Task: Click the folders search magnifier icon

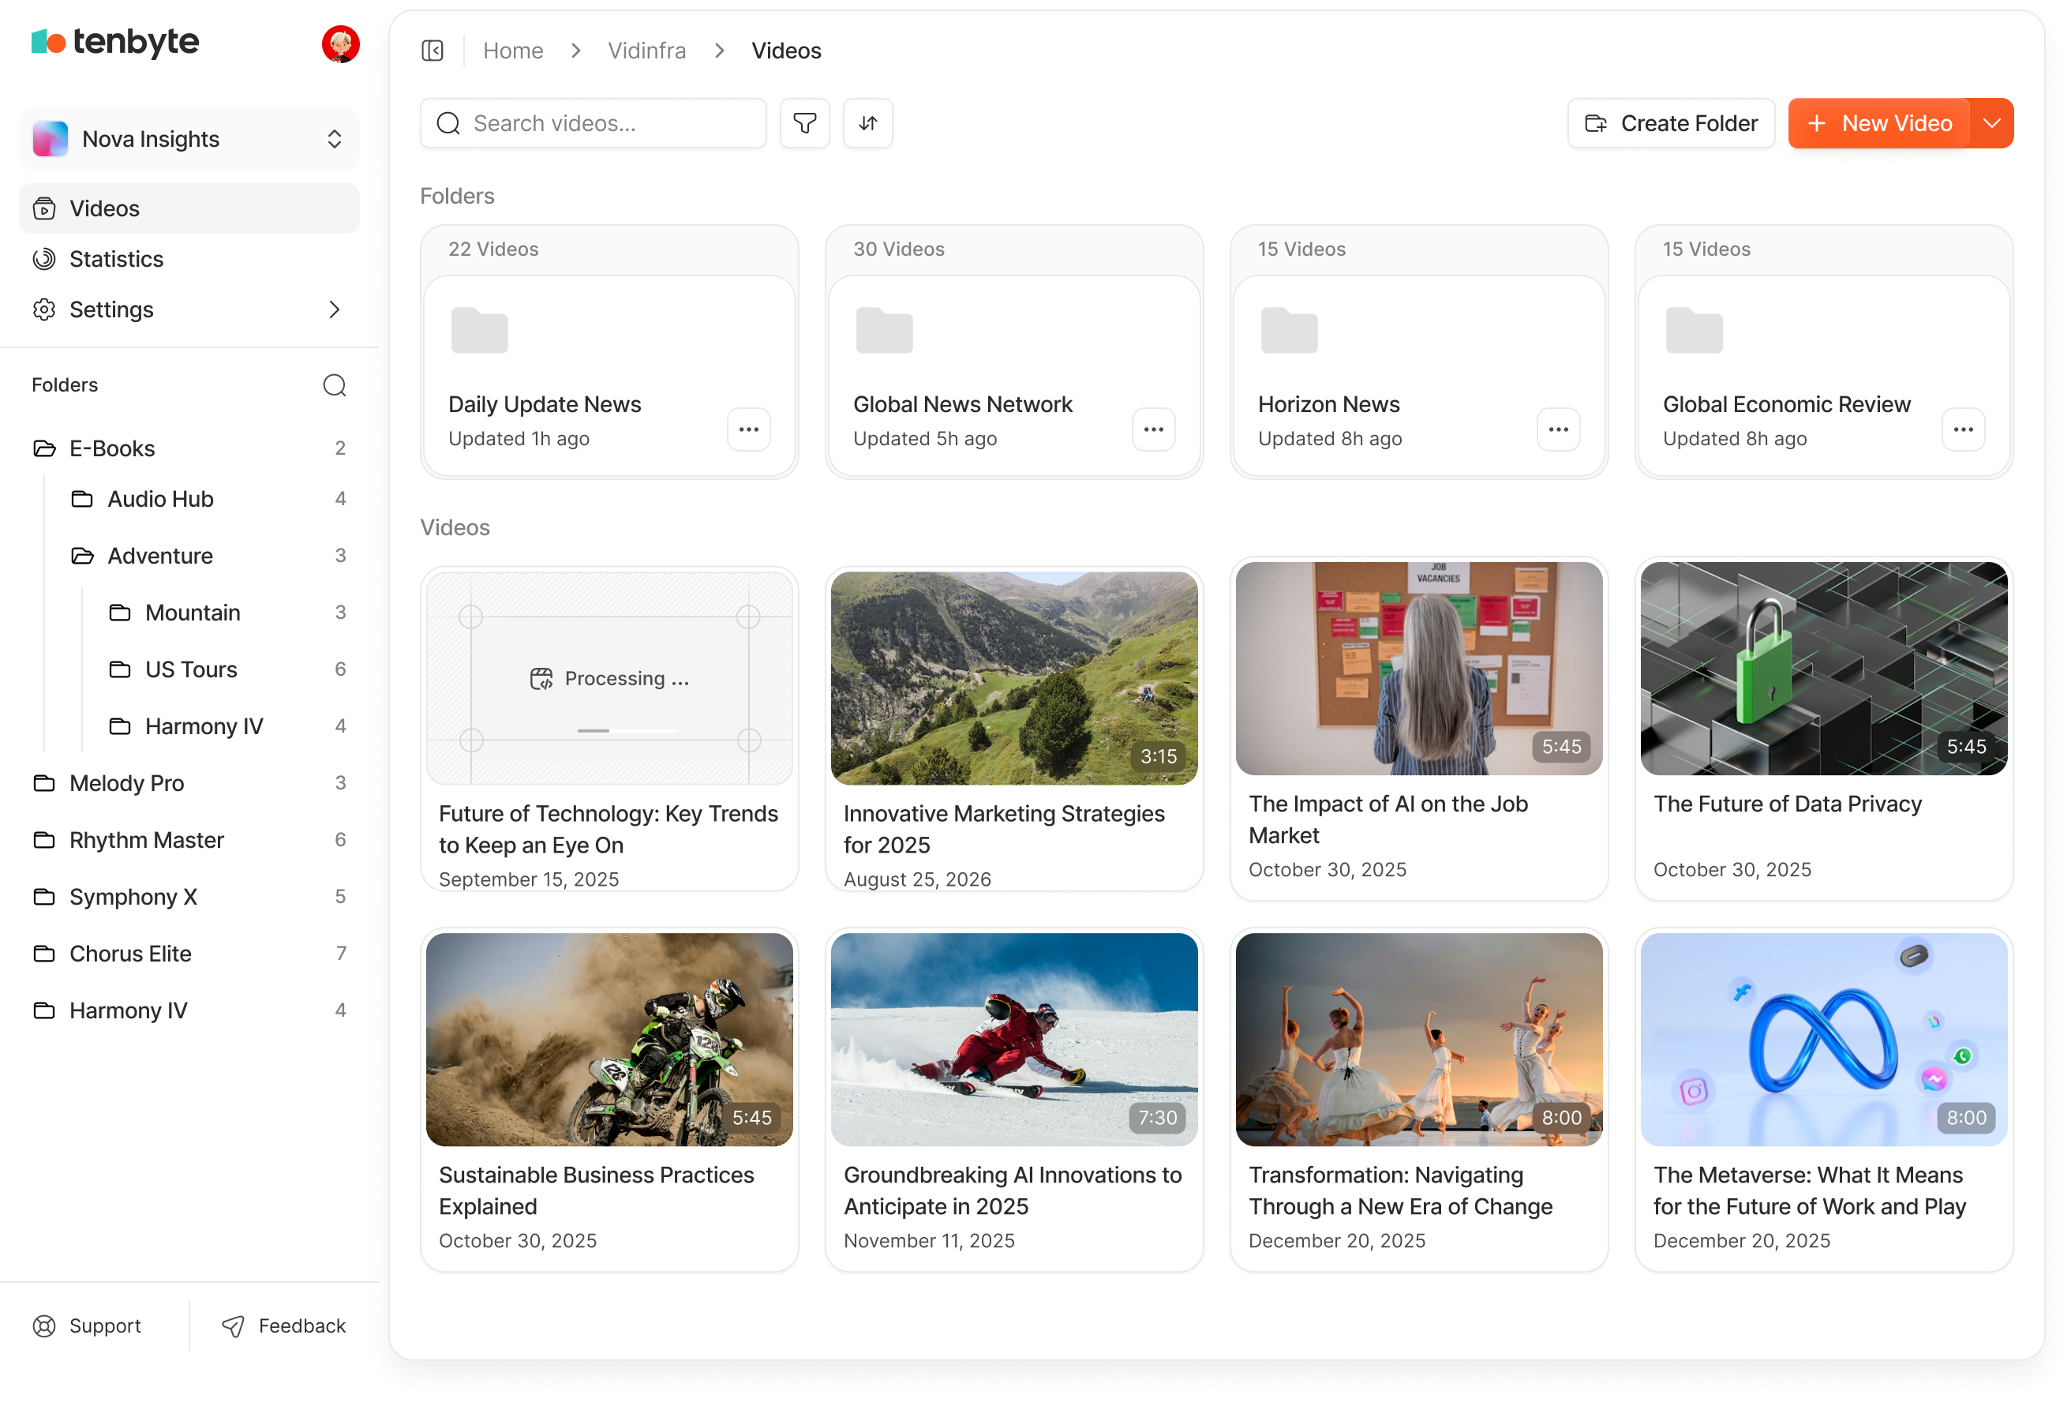Action: tap(334, 385)
